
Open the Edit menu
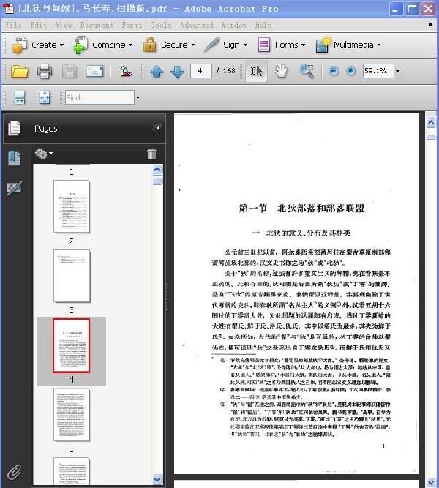38,25
